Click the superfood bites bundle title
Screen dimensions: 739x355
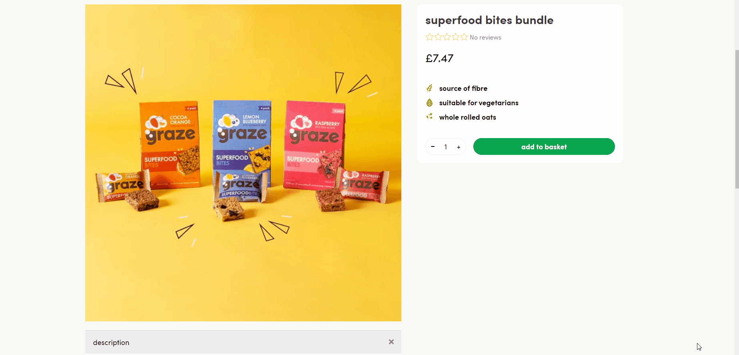[x=489, y=20]
